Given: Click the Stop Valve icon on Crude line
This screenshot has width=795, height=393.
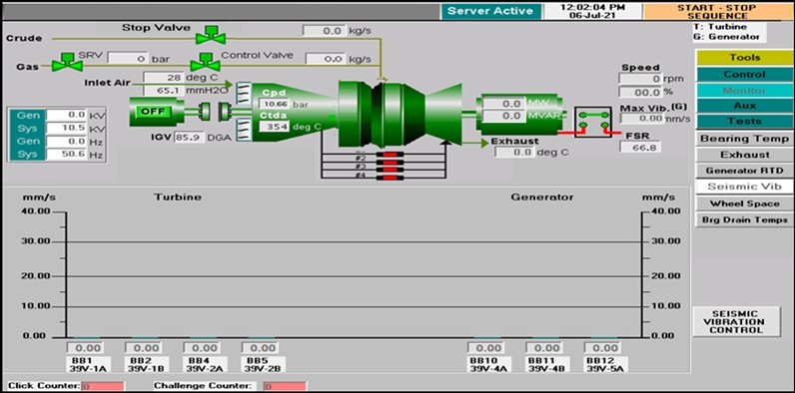Looking at the screenshot, I should [x=211, y=35].
